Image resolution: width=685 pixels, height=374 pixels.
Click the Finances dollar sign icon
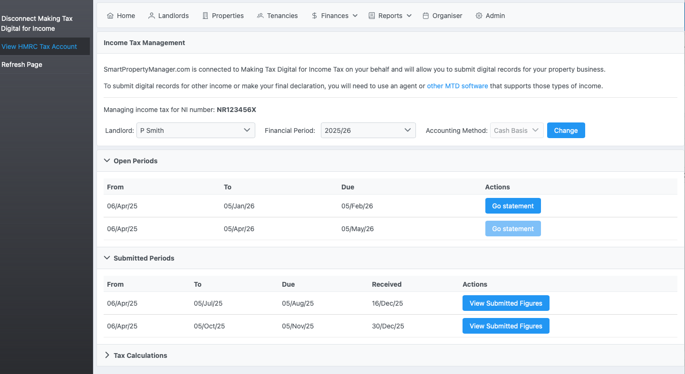(314, 16)
